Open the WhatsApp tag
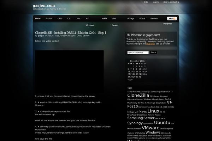Viewport: 212px width, 141px height. pyautogui.click(x=141, y=133)
